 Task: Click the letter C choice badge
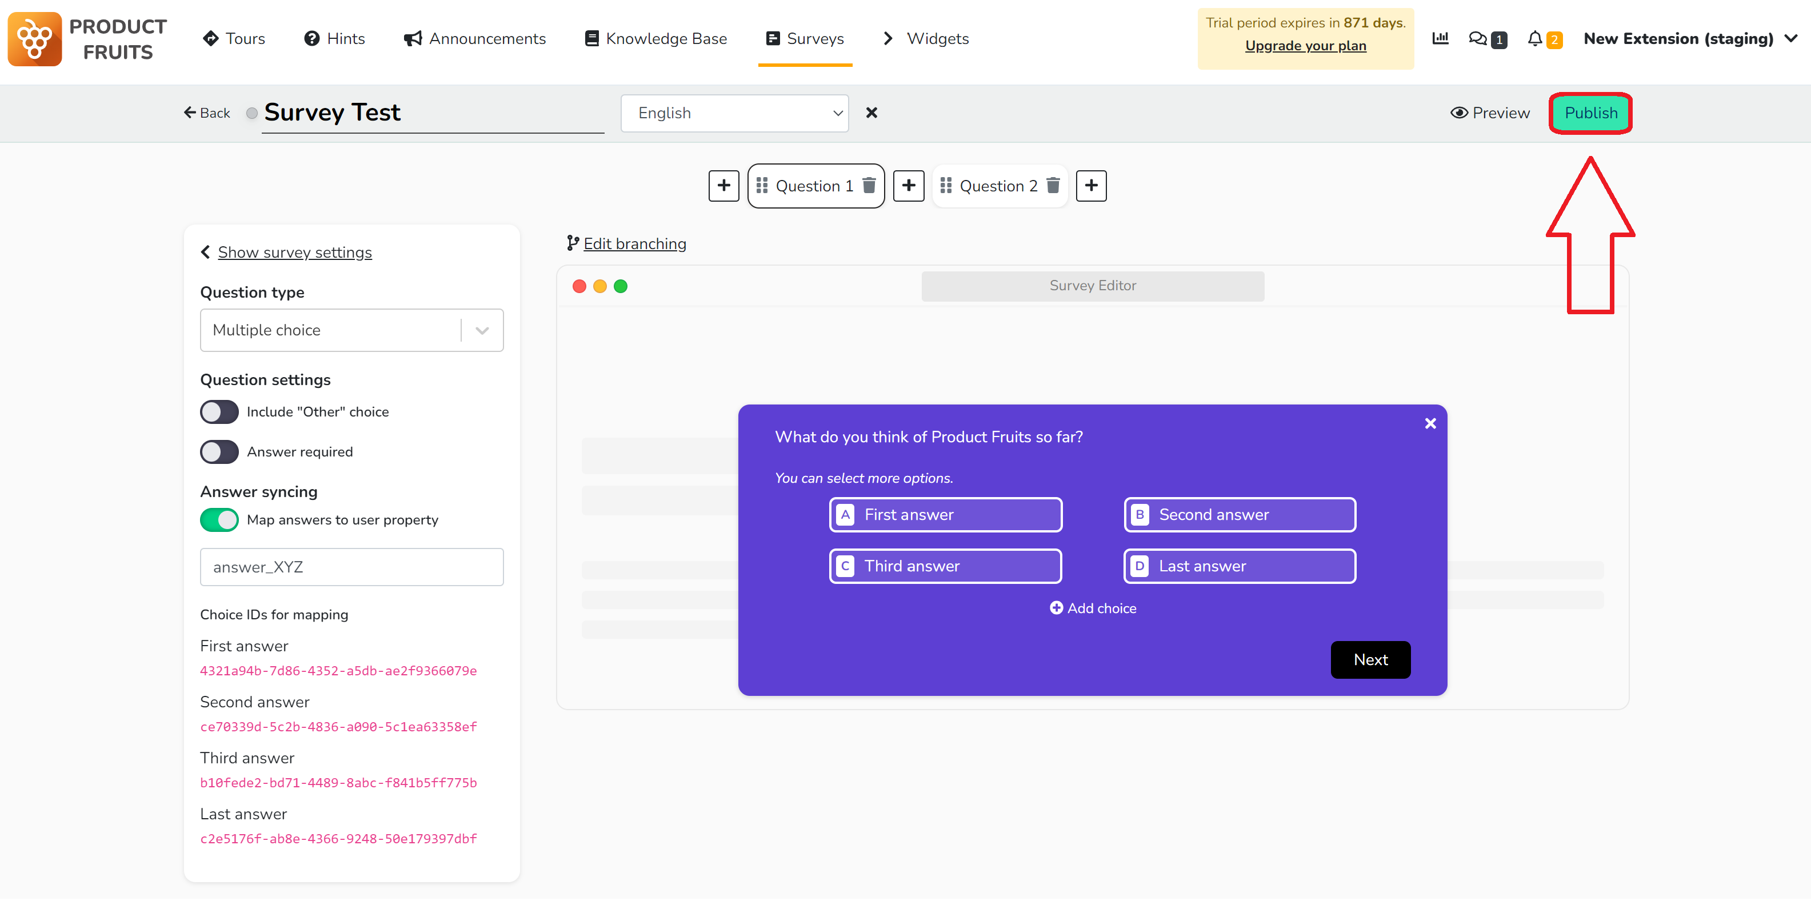pos(845,566)
